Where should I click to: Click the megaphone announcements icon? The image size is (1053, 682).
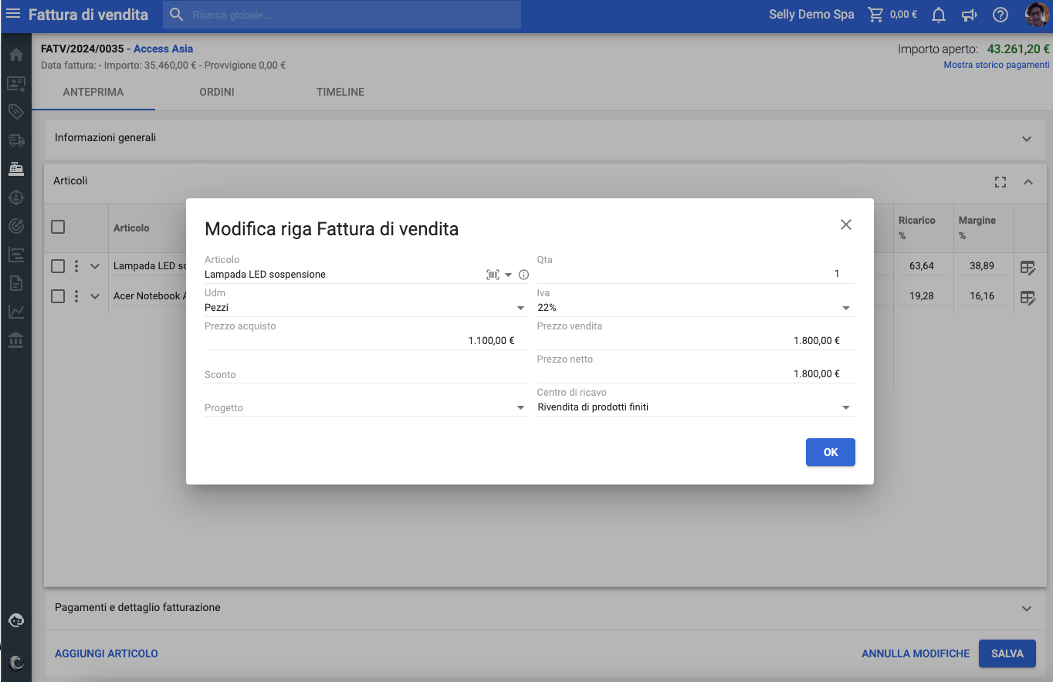pyautogui.click(x=969, y=15)
